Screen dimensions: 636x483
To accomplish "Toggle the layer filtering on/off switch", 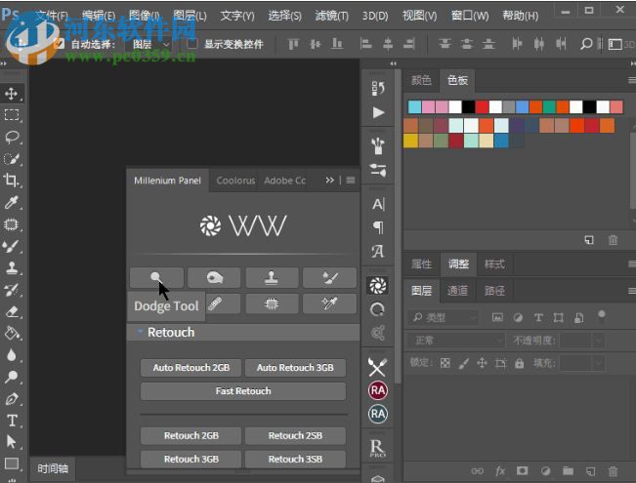I will pyautogui.click(x=602, y=315).
